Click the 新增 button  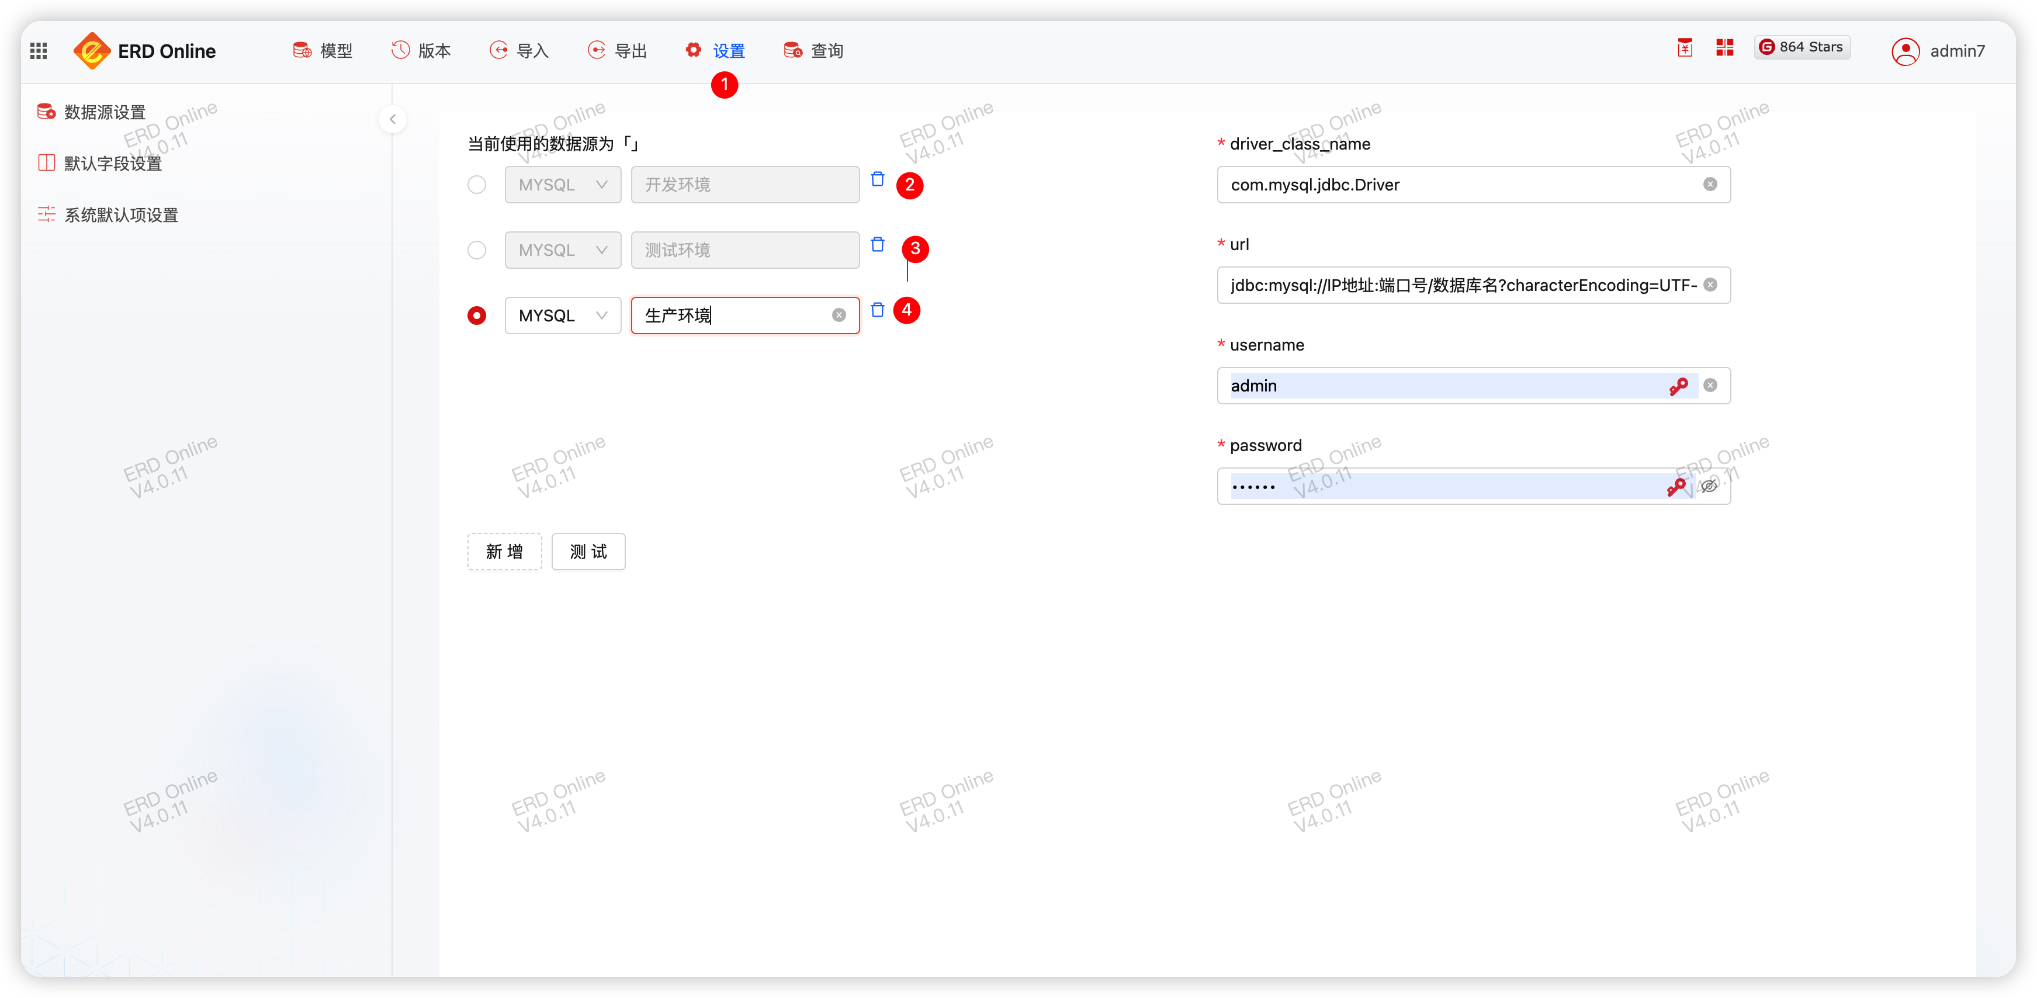[504, 551]
